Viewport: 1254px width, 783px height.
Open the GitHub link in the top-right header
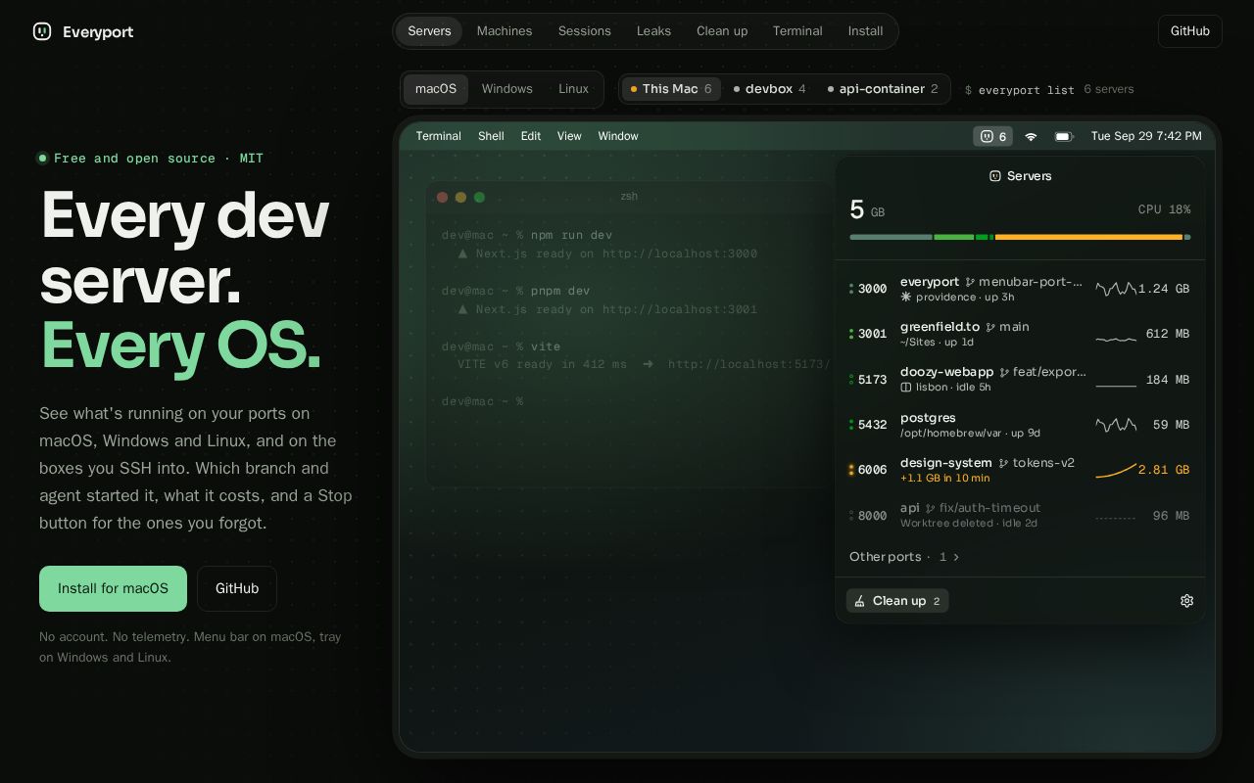pyautogui.click(x=1190, y=31)
